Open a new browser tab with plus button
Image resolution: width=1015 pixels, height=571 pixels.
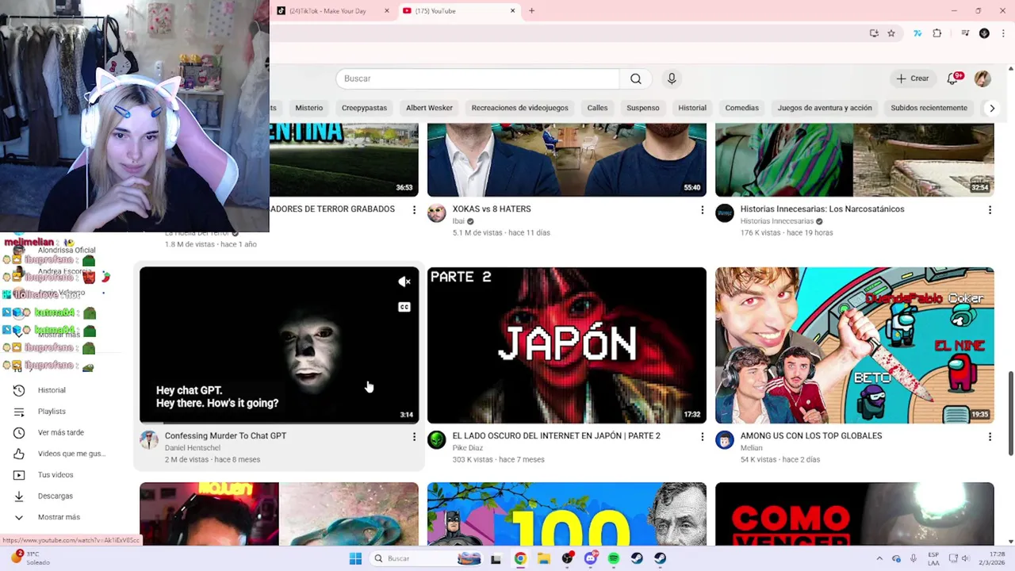point(531,11)
